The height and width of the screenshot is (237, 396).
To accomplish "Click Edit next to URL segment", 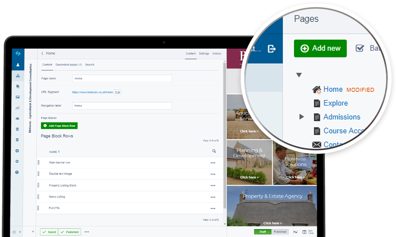I will click(118, 92).
